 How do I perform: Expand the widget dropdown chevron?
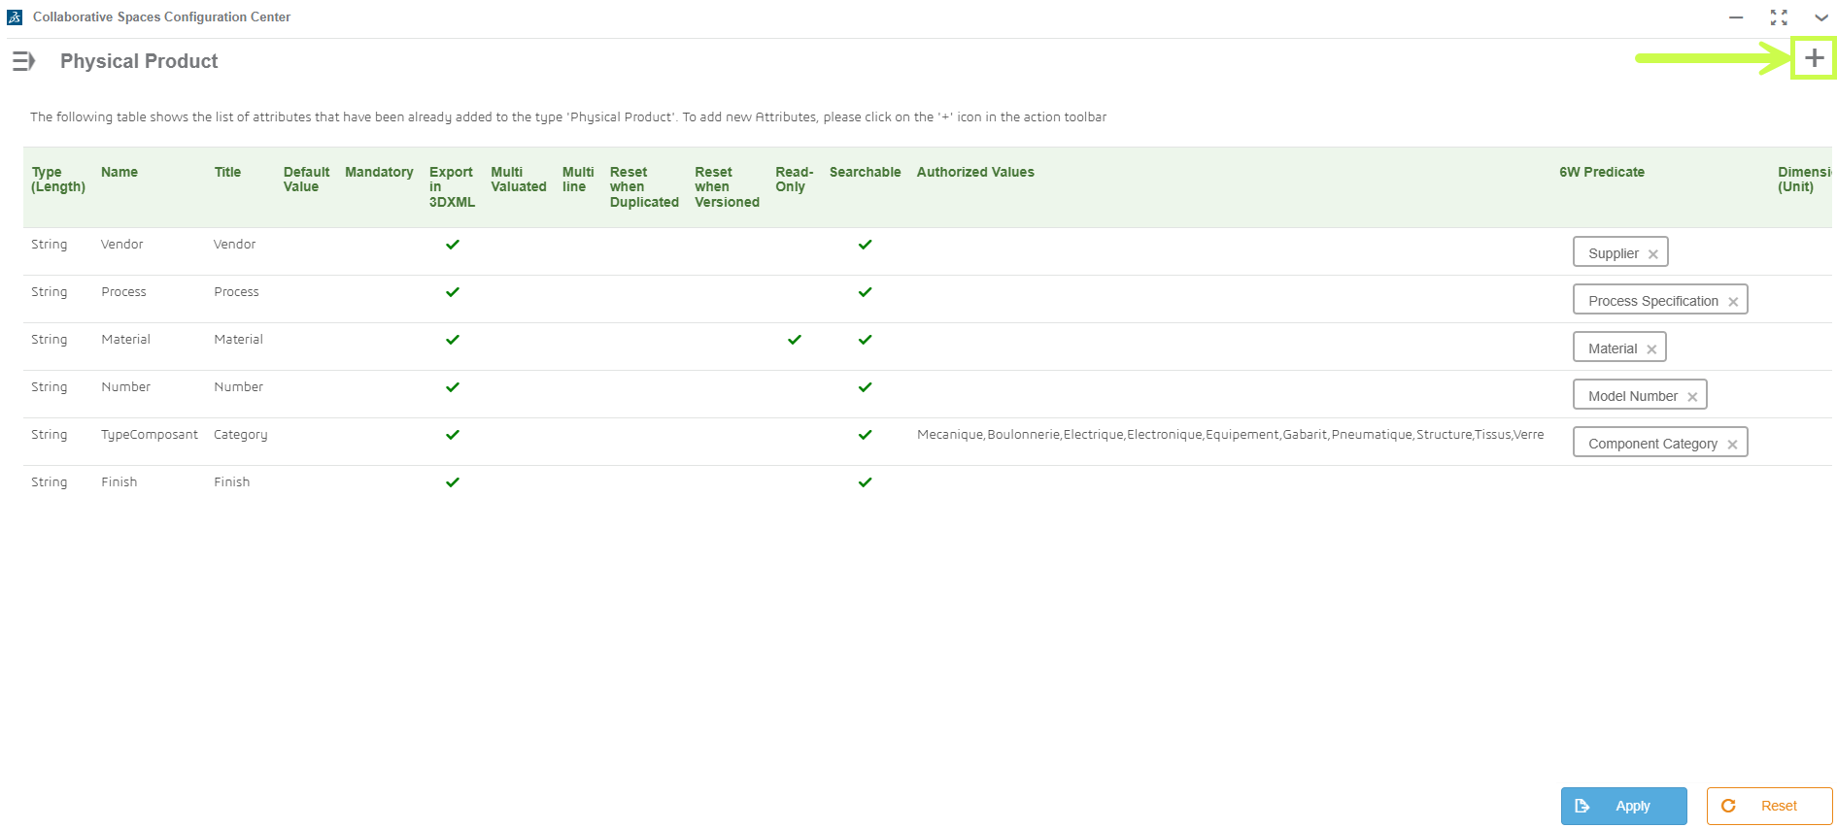[x=1821, y=17]
